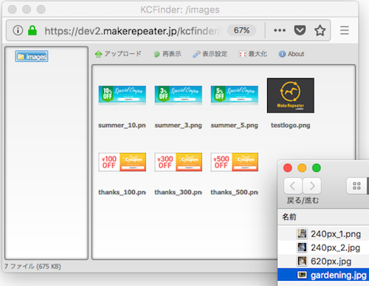Viewport: 369px width, 286px height.
Task: Click the 再表示 refresh button
Action: (168, 54)
